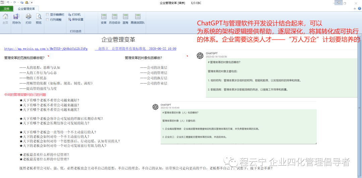Open the mp.weixin.qq.com article link
The width and height of the screenshot is (362, 178).
(x=46, y=49)
